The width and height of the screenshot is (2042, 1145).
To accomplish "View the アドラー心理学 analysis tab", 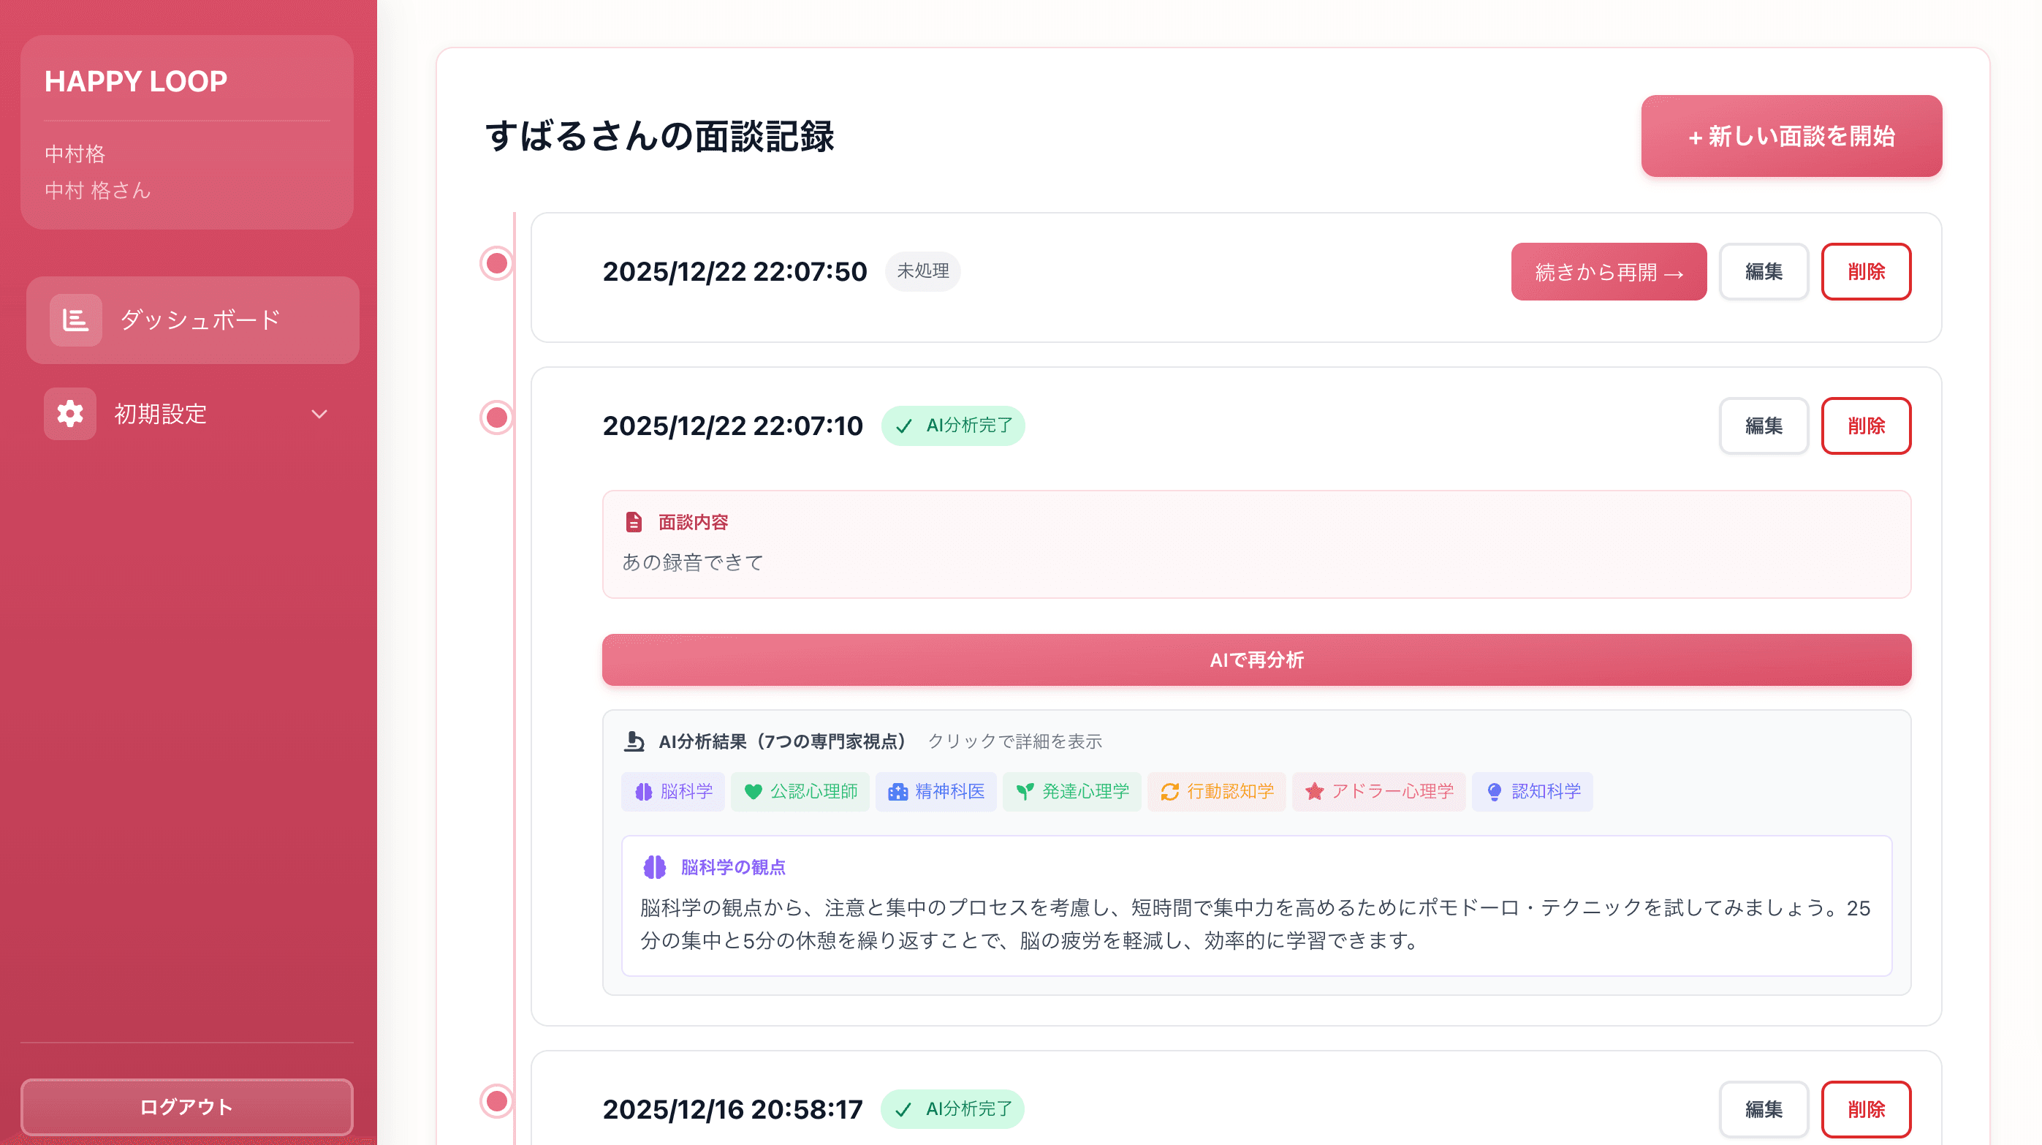I will tap(1378, 791).
